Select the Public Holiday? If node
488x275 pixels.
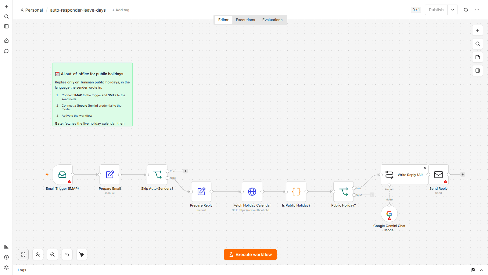pos(343,192)
